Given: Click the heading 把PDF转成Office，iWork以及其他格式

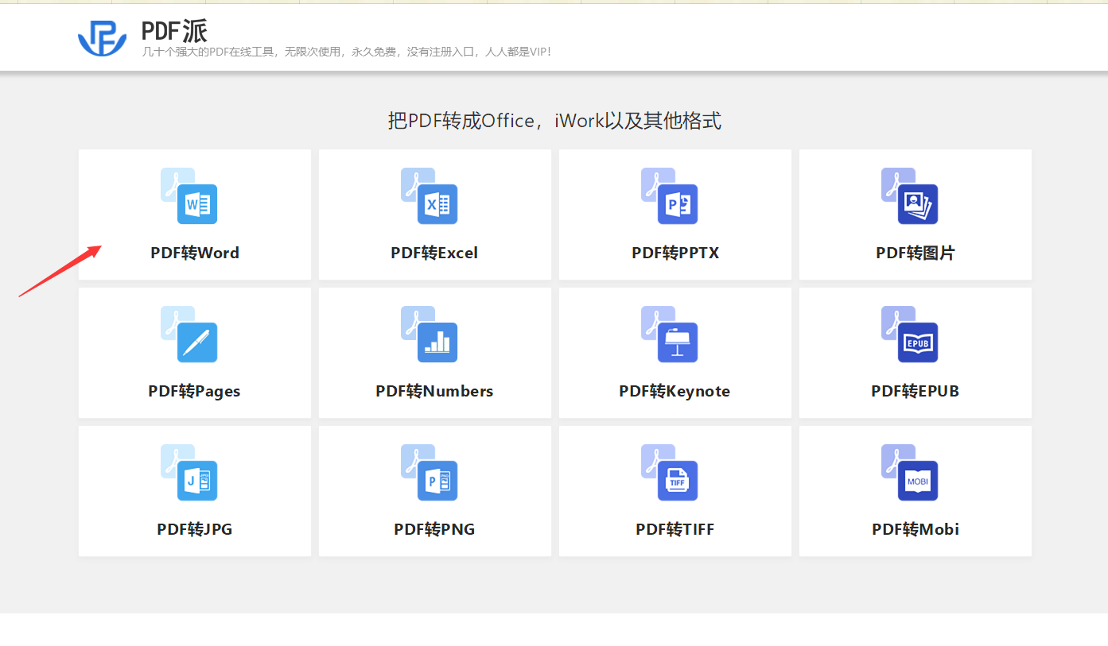Looking at the screenshot, I should point(554,121).
